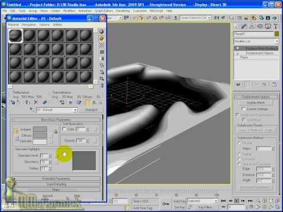Image resolution: width=283 pixels, height=212 pixels.
Task: Click Pick Material from Object eyedropper
Action: pyautogui.click(x=31, y=110)
